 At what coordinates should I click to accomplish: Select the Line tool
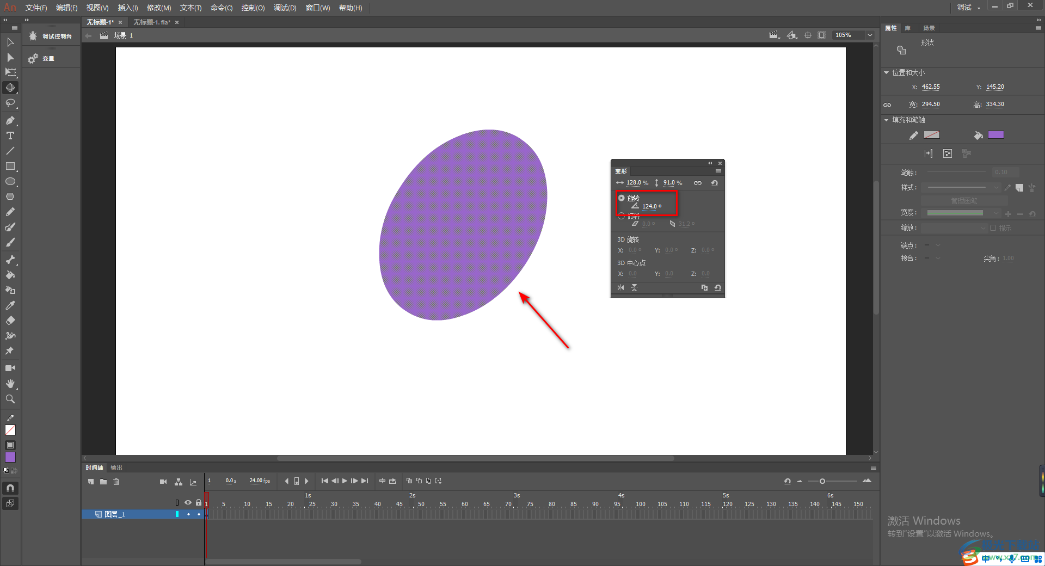click(x=10, y=151)
